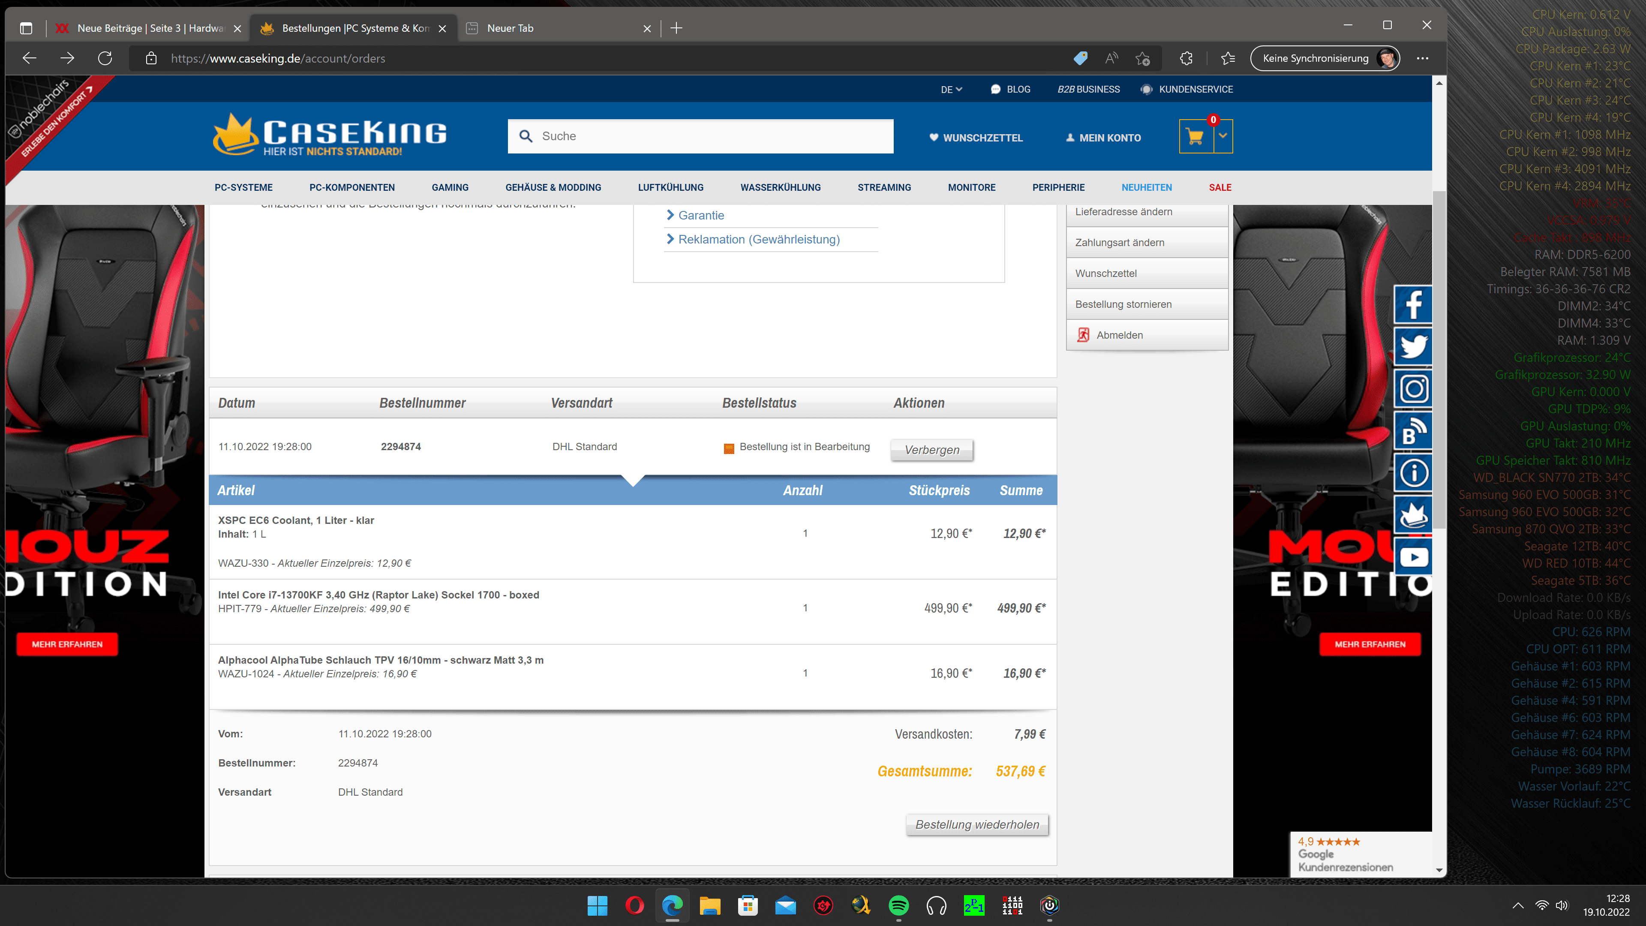
Task: Close the Bestellungen tab
Action: [x=442, y=29]
